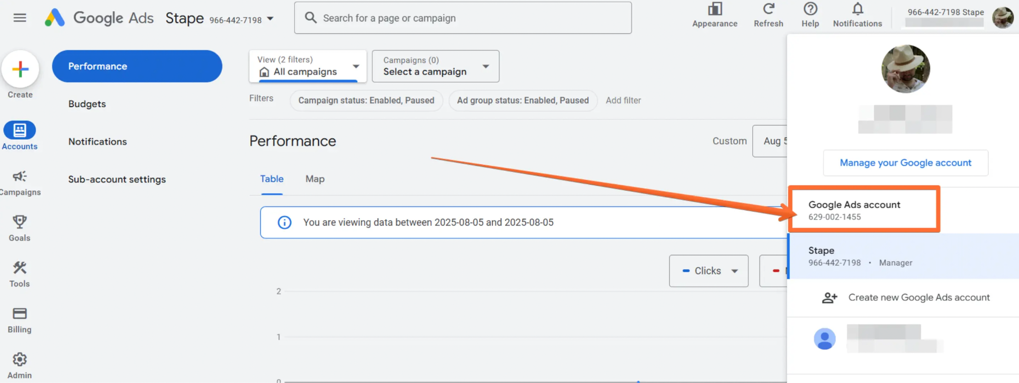Open the Tools wrench icon
Image resolution: width=1019 pixels, height=383 pixels.
[x=20, y=268]
